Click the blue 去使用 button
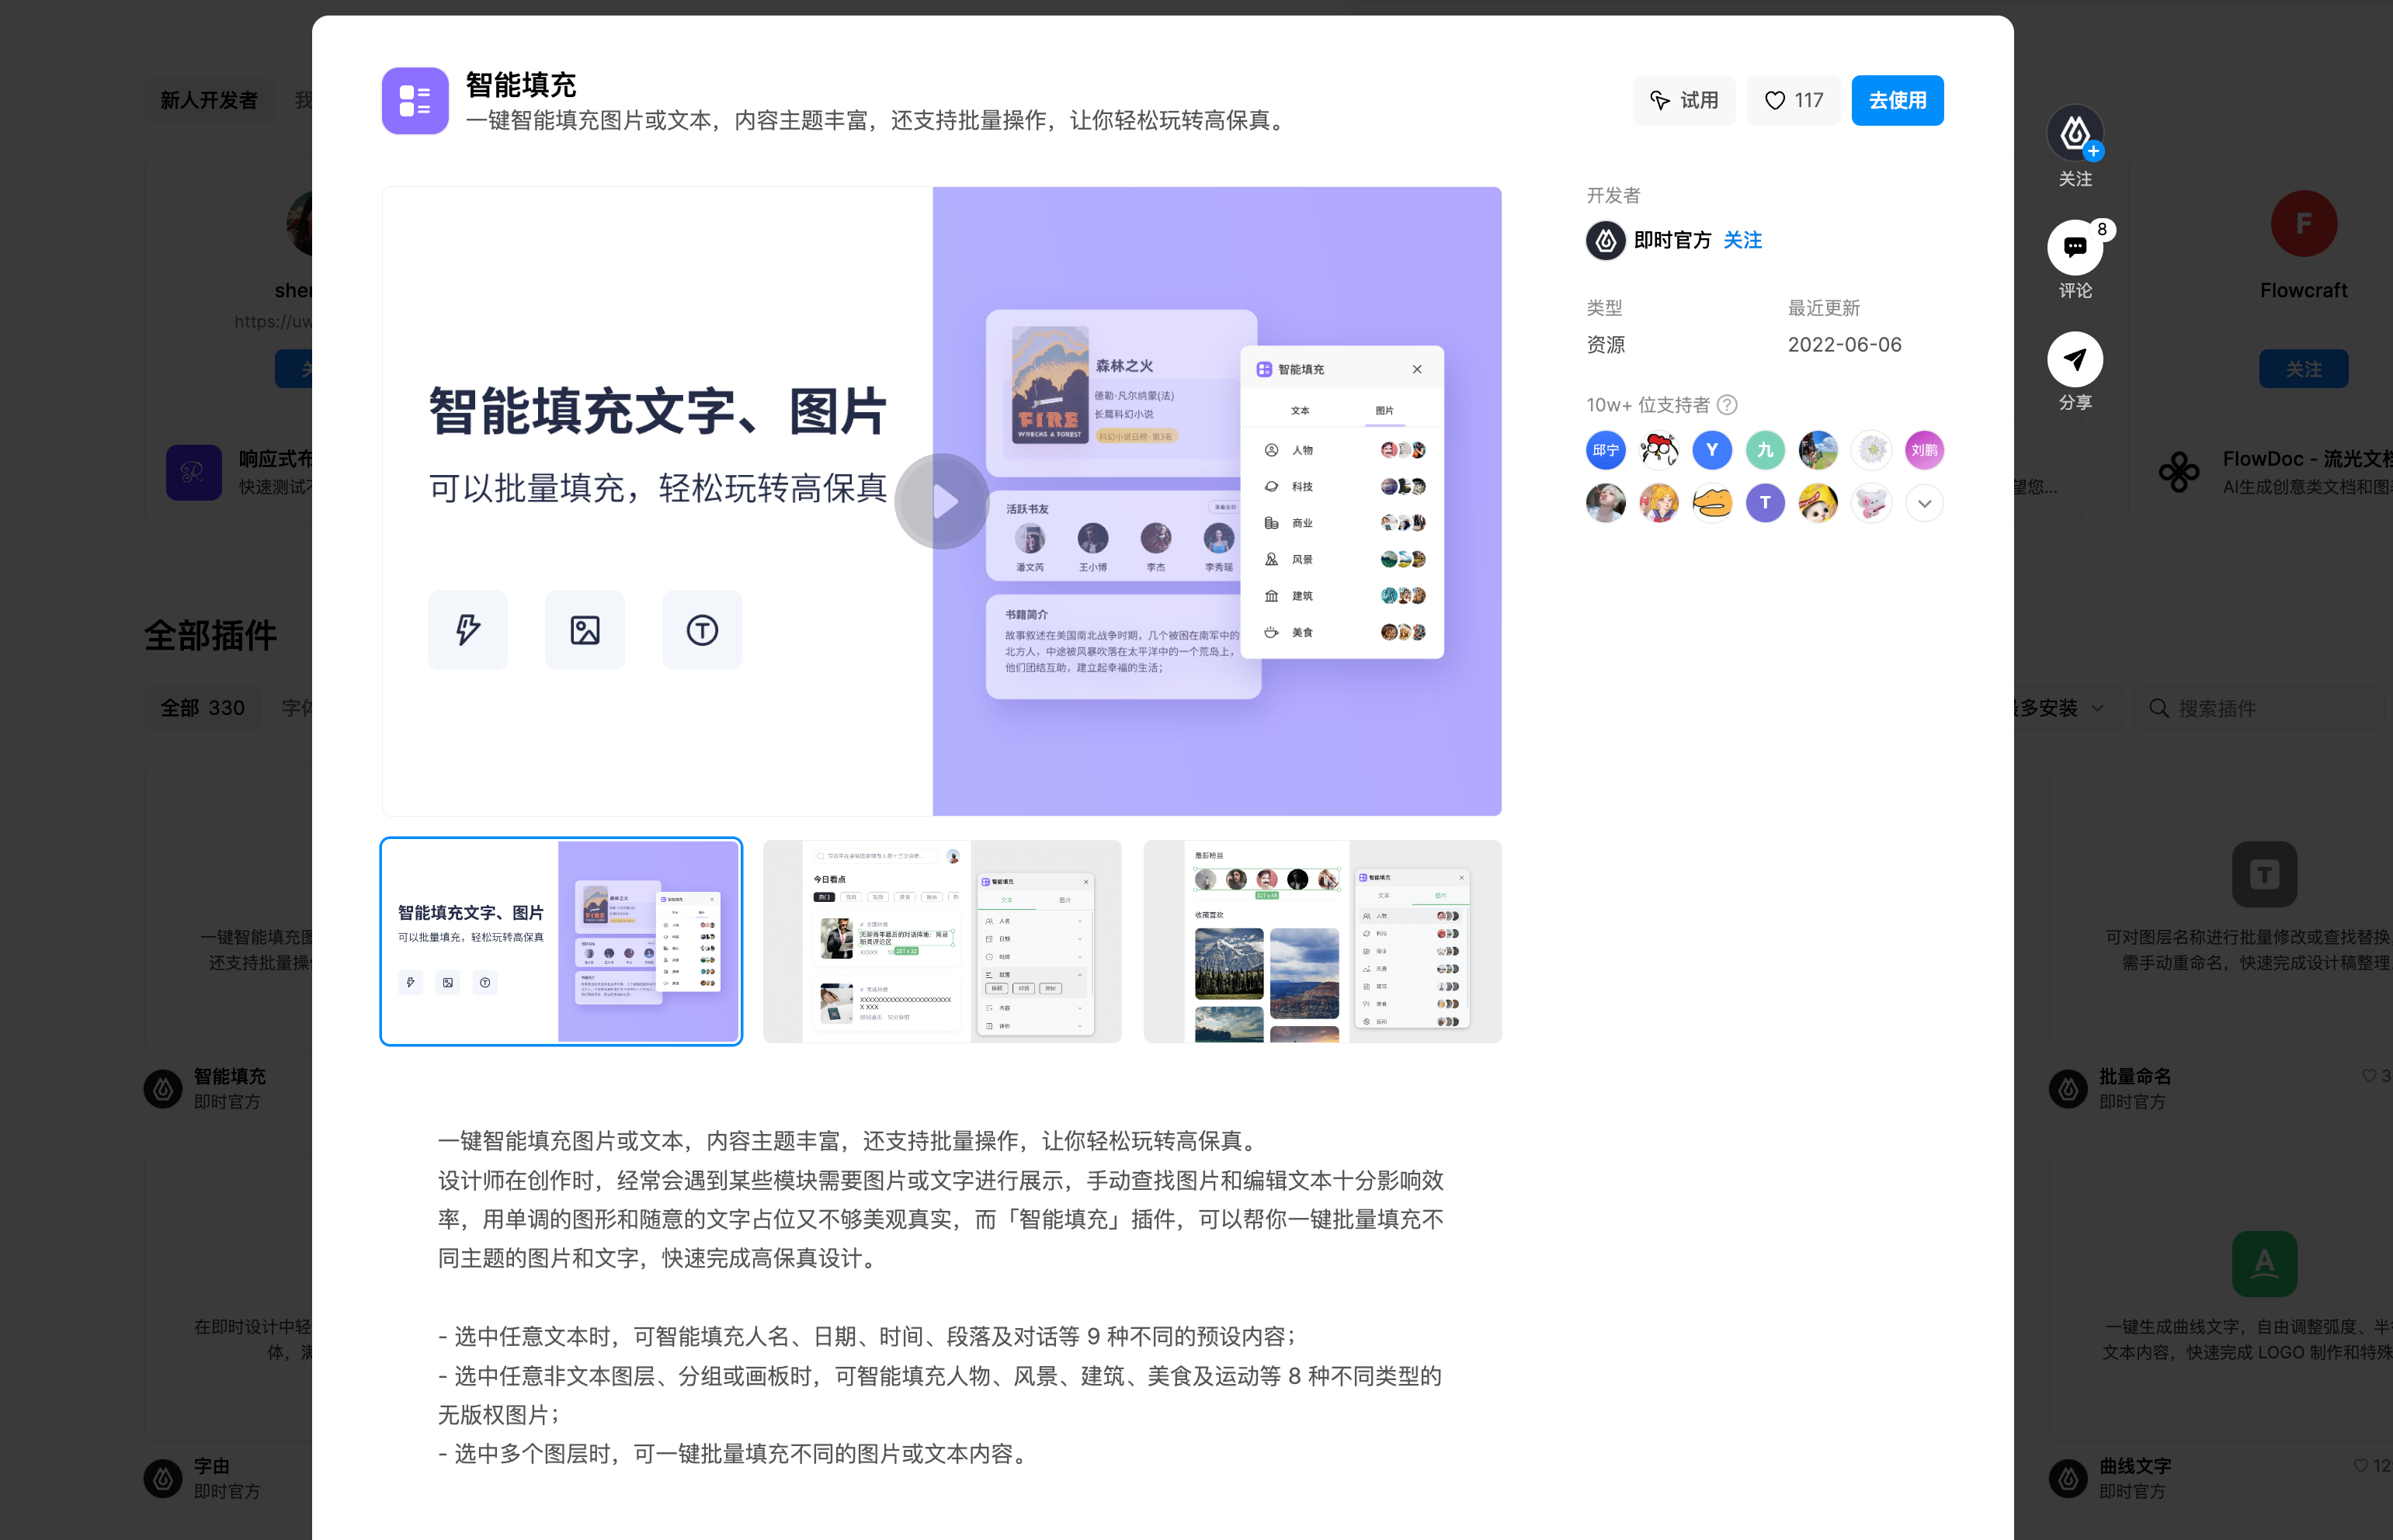2393x1540 pixels. point(1897,100)
